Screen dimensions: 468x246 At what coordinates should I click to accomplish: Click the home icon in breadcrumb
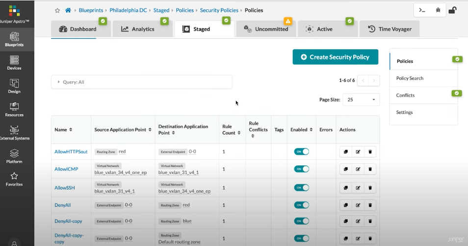click(x=68, y=10)
